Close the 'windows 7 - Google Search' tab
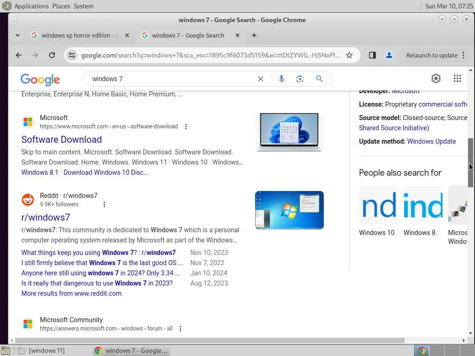 click(x=237, y=35)
